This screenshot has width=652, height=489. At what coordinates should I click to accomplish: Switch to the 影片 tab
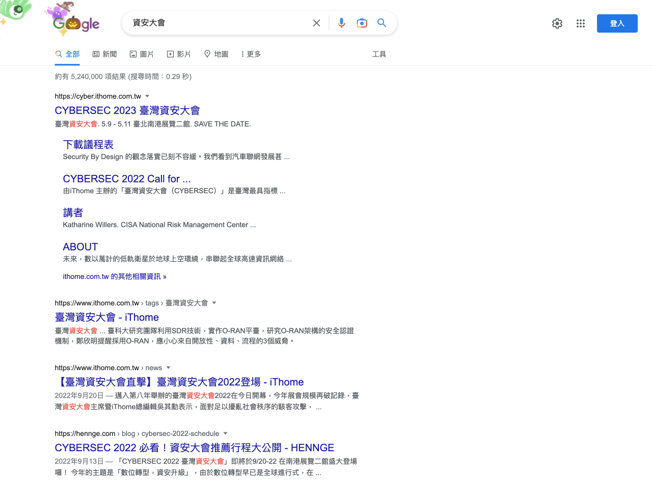[x=179, y=54]
